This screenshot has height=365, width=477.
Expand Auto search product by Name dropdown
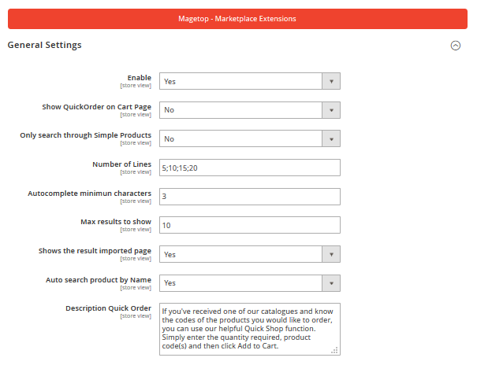[x=249, y=283]
